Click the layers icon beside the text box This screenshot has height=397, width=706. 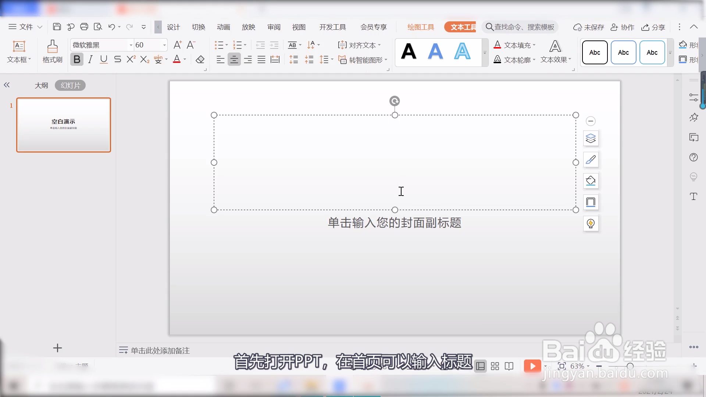pos(591,138)
